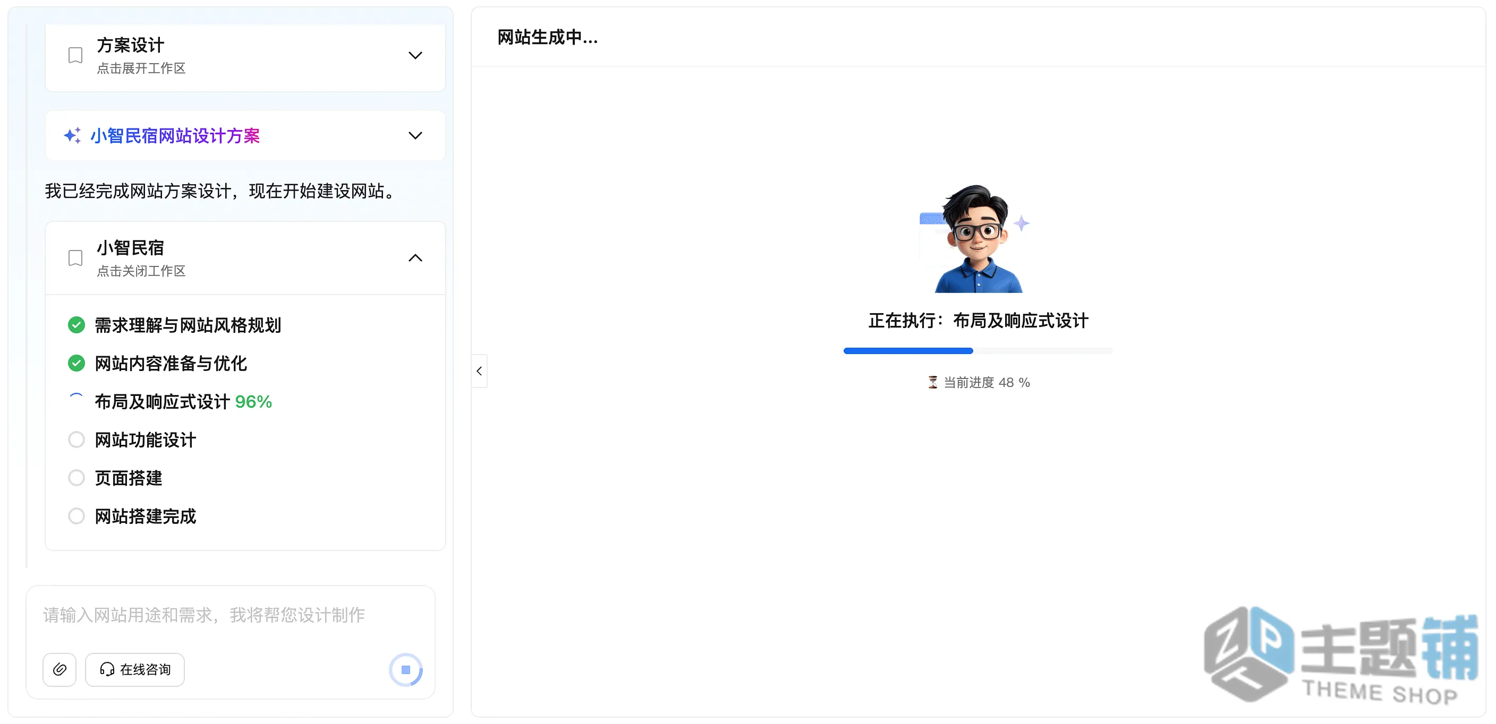Click the 网站内容准备与优化 step text
This screenshot has width=1496, height=724.
click(171, 363)
